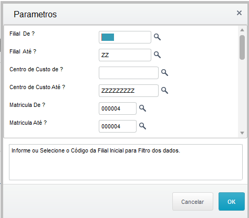Click the Matricula De field showing 000004
The height and width of the screenshot is (218, 249).
coord(118,108)
